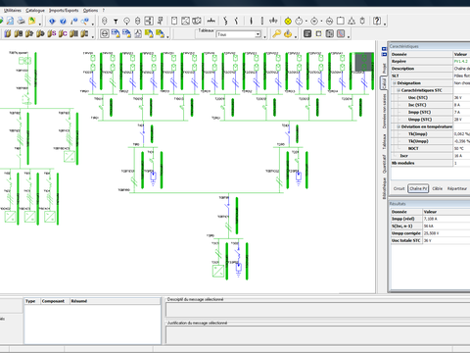This screenshot has height=353, width=470.
Task: Click the first book catalogue icon
Action: coord(8,33)
